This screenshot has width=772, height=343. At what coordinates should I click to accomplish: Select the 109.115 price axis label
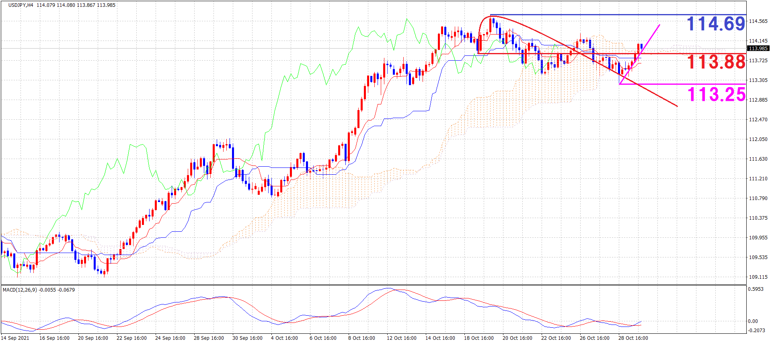click(x=758, y=277)
